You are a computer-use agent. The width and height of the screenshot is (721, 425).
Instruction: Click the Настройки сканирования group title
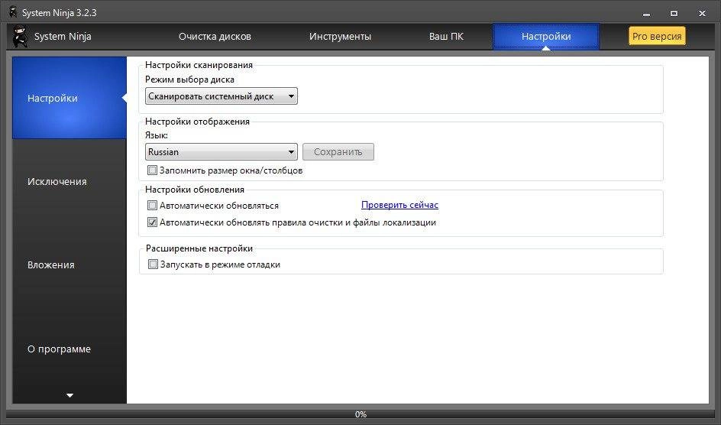(x=199, y=65)
